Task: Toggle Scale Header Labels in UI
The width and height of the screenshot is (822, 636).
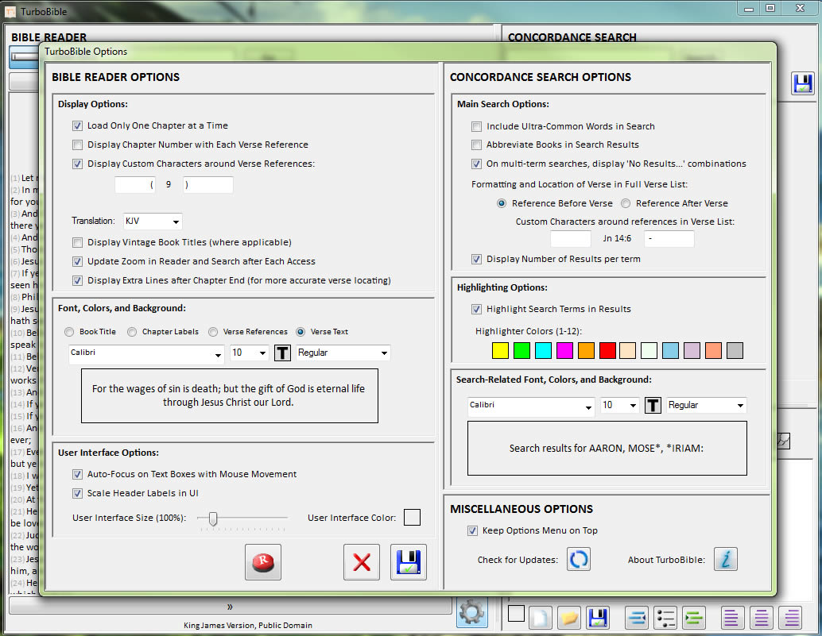Action: 78,493
